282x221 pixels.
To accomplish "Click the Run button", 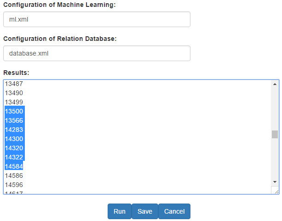I will point(120,211).
